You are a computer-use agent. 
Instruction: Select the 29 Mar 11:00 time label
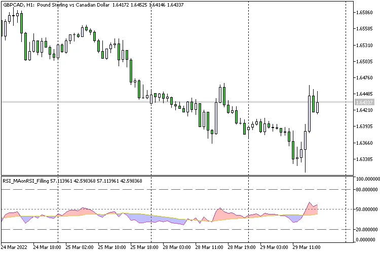tap(307, 248)
